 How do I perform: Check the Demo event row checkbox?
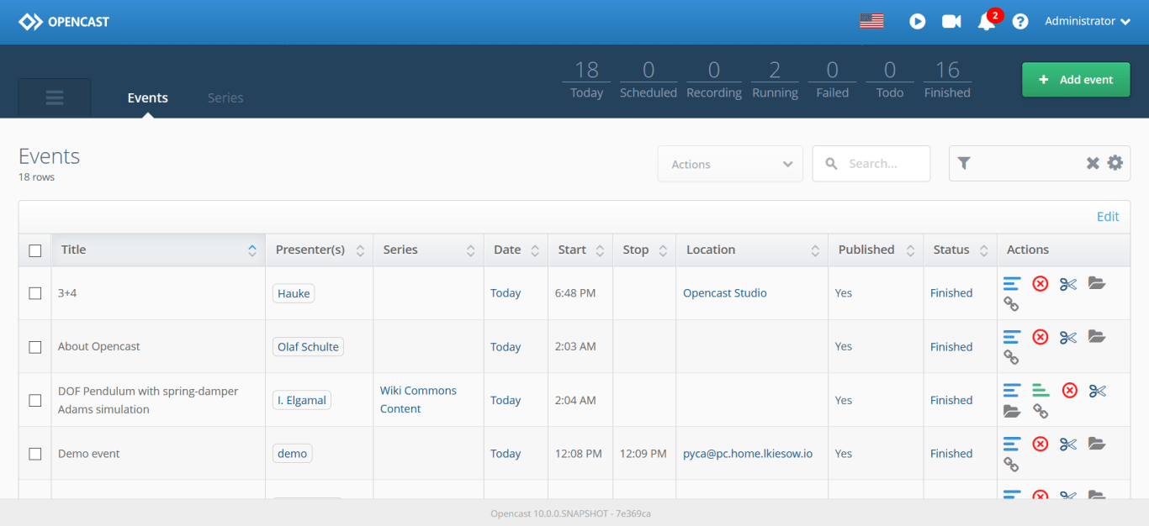tap(35, 454)
